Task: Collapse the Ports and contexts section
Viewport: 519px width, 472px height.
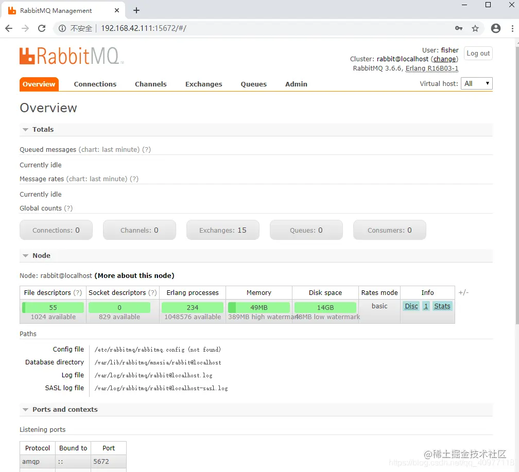Action: tap(26, 409)
